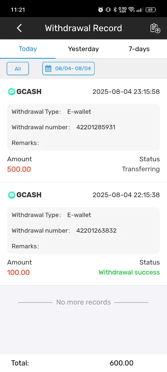Screen dimensions: 167x372
Task: Tap the Total 600.00 value
Action: [121, 363]
